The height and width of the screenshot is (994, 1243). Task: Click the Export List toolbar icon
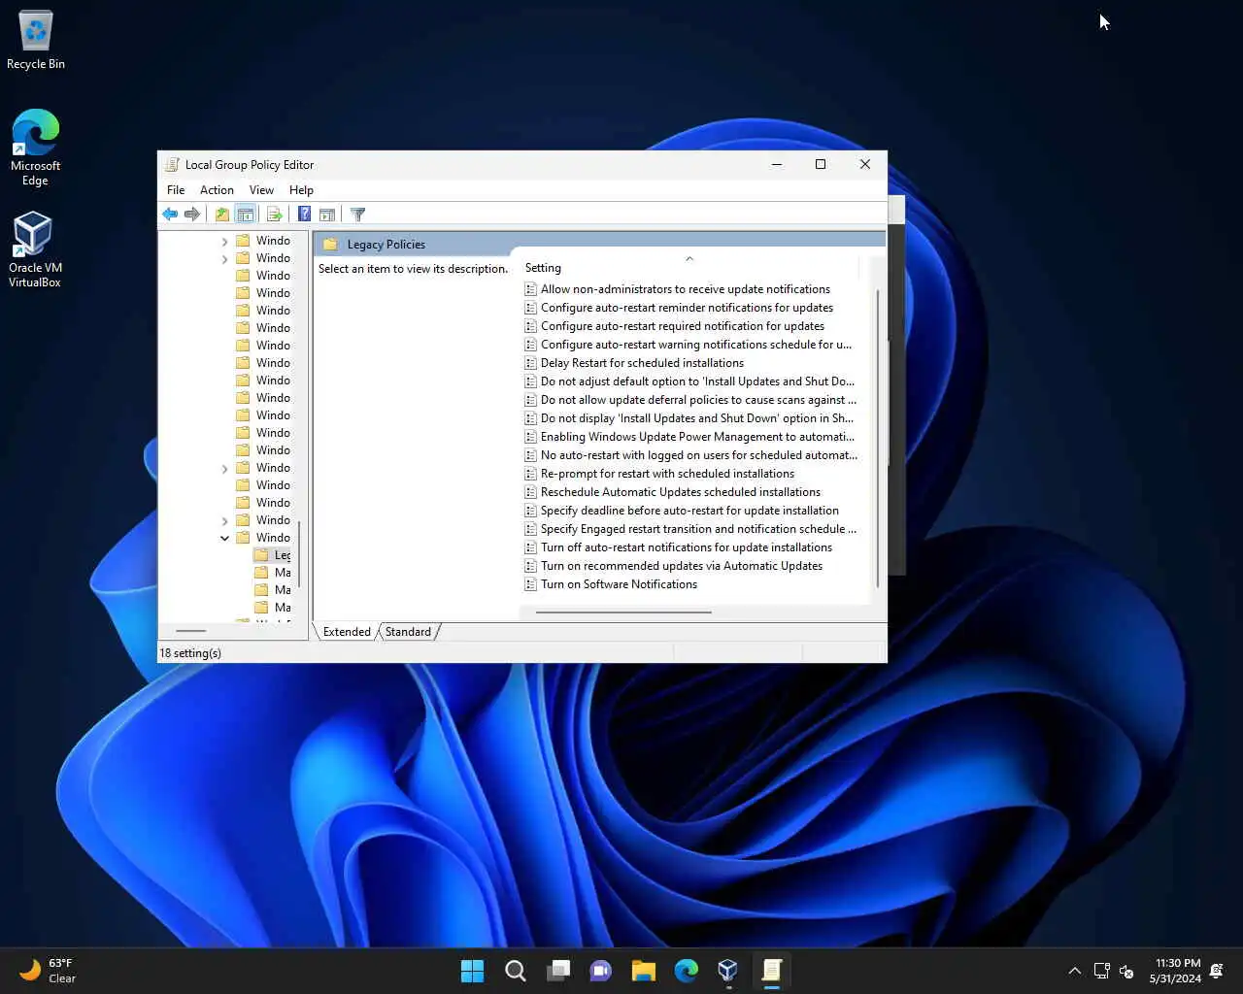coord(274,215)
